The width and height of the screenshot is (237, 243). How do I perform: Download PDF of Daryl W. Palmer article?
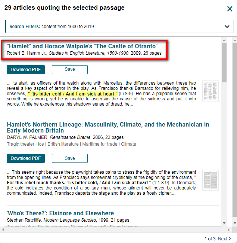pyautogui.click(x=26, y=158)
